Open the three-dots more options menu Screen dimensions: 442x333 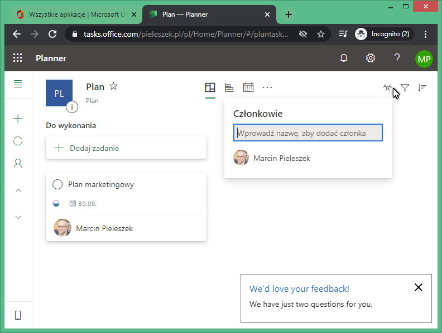coord(267,87)
